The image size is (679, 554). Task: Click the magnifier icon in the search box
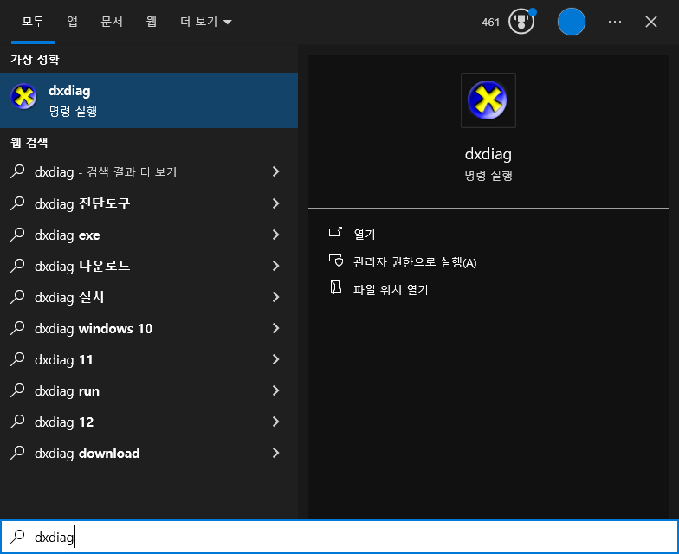coord(17,537)
